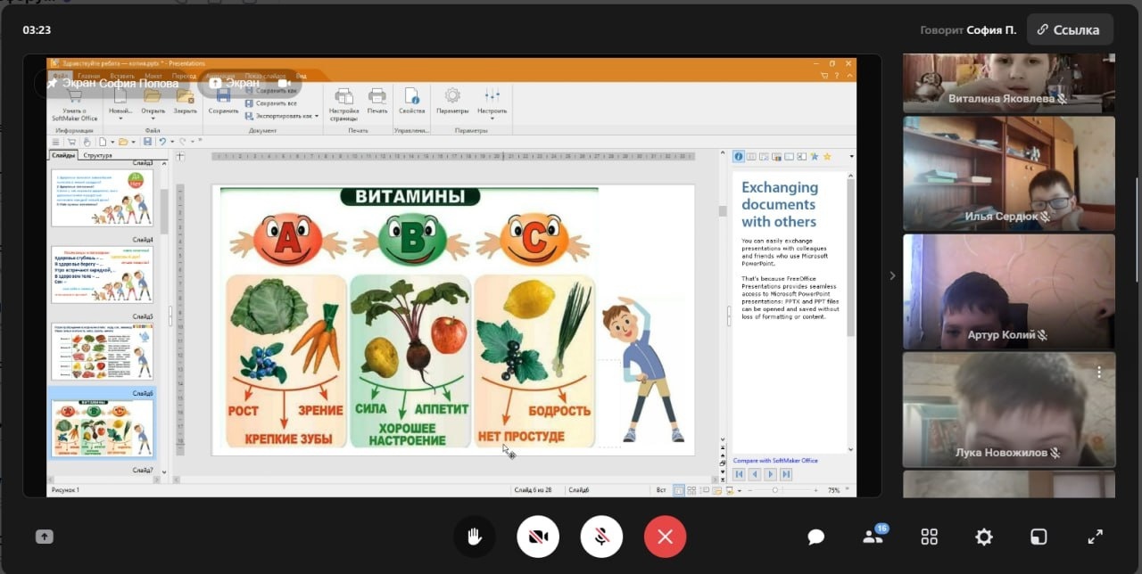Click Слайд 6 из 28 in status bar
The height and width of the screenshot is (574, 1142).
[533, 490]
